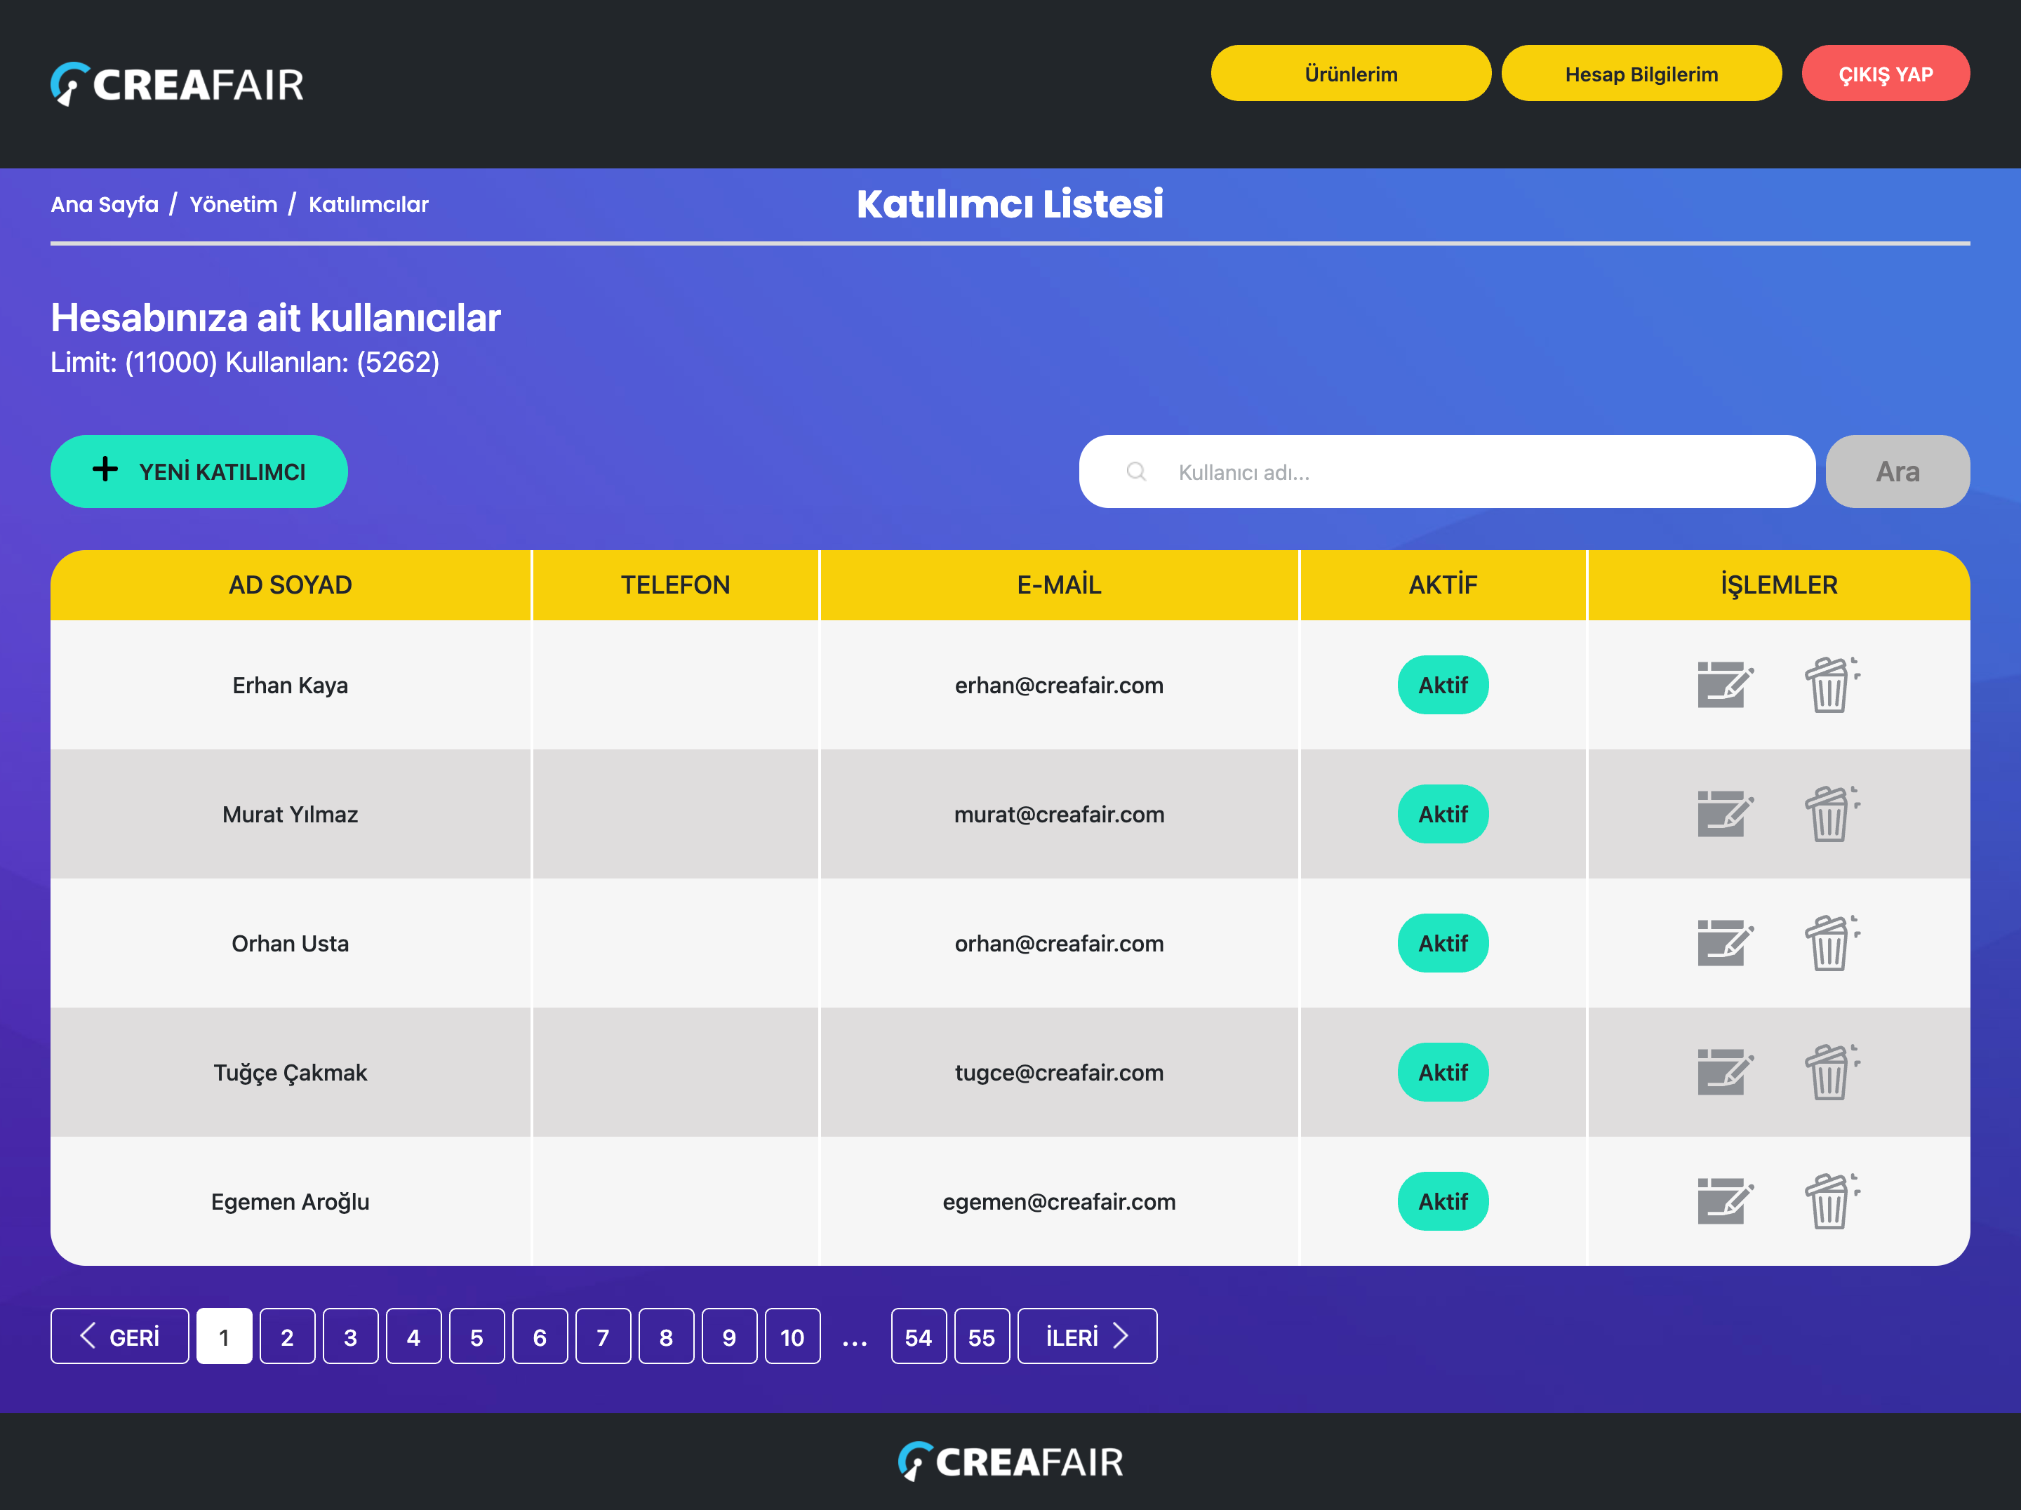The width and height of the screenshot is (2021, 1510).
Task: Click the Katılımcı Listesi page title
Action: pos(1010,203)
